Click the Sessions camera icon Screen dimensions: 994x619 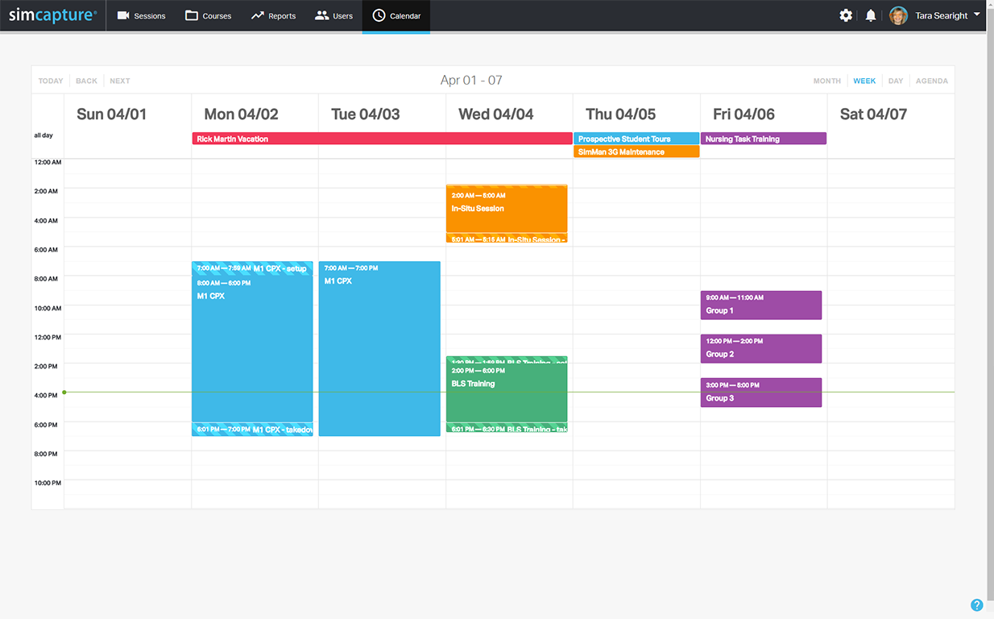tap(123, 15)
